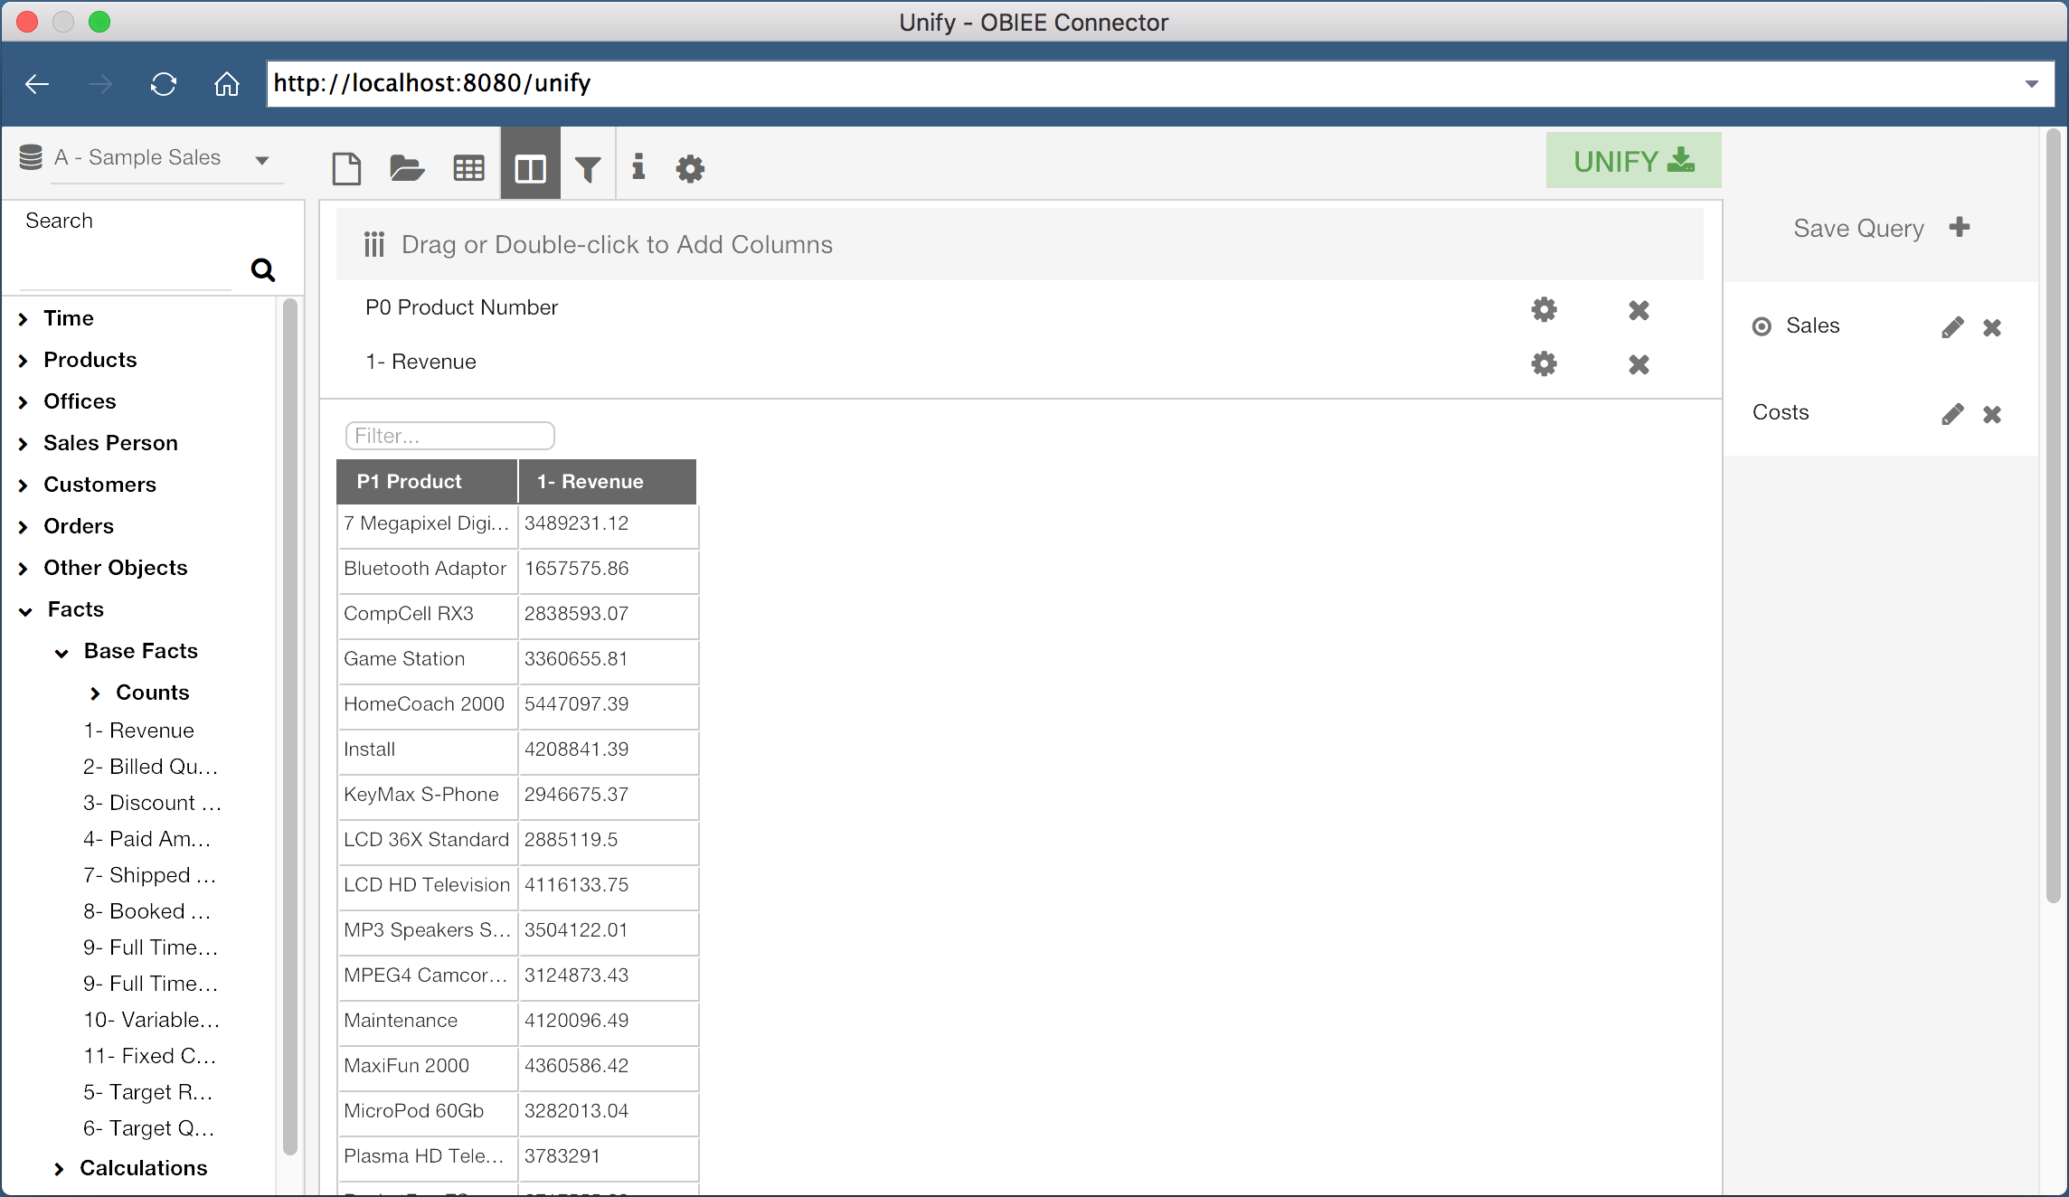2069x1197 pixels.
Task: Expand the Products folder
Action: point(24,361)
